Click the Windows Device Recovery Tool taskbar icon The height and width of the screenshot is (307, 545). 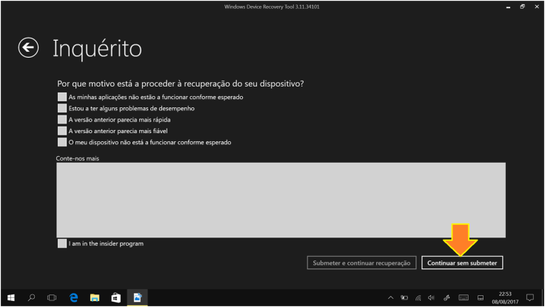click(x=137, y=297)
